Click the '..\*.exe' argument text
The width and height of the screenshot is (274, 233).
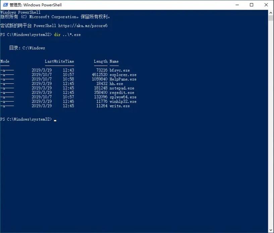tap(72, 35)
